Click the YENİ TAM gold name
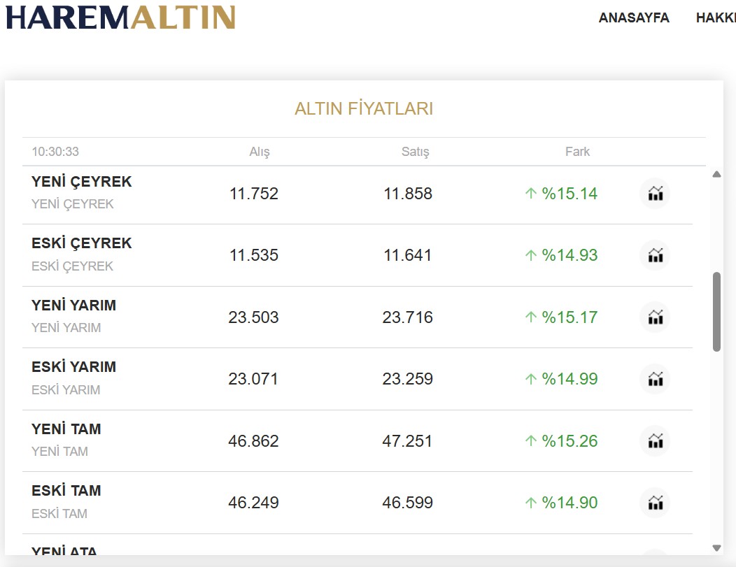The image size is (736, 567). pos(66,429)
